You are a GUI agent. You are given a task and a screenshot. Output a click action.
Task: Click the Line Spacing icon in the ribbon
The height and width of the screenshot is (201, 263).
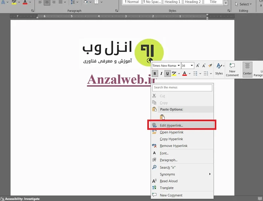73,2
